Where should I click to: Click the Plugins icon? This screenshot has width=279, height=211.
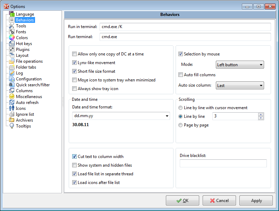(12, 50)
